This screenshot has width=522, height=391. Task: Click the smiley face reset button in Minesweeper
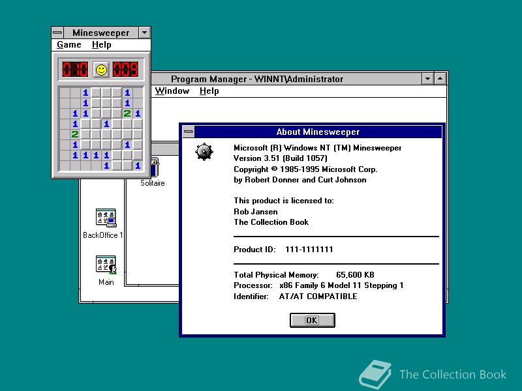pyautogui.click(x=101, y=70)
